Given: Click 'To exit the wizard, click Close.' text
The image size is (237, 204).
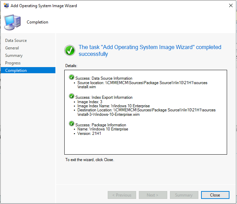Looking at the screenshot, I should tap(90, 160).
